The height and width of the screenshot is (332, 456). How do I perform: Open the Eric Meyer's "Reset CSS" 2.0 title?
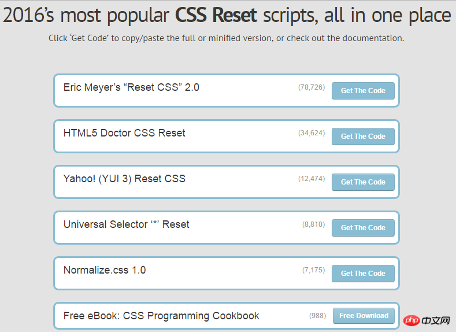(x=131, y=87)
